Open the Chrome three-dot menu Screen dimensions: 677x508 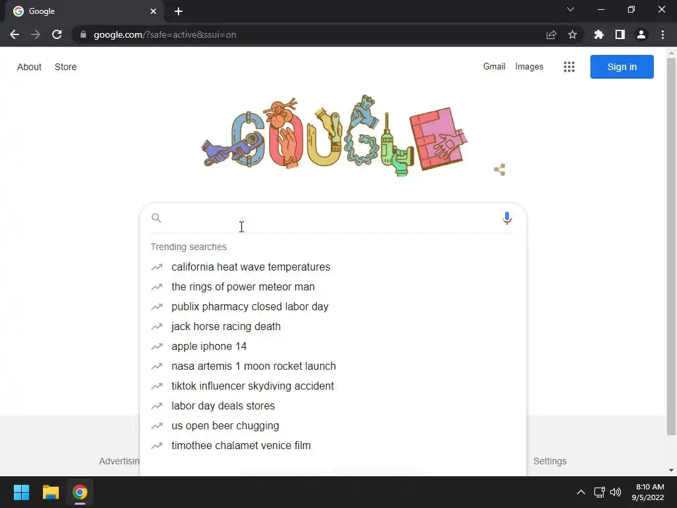point(662,34)
